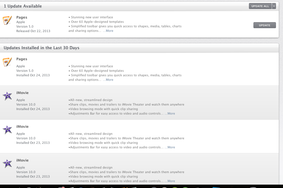Click 'Installed Oct 24, 2013' under Pages
This screenshot has height=188, width=283.
click(33, 75)
